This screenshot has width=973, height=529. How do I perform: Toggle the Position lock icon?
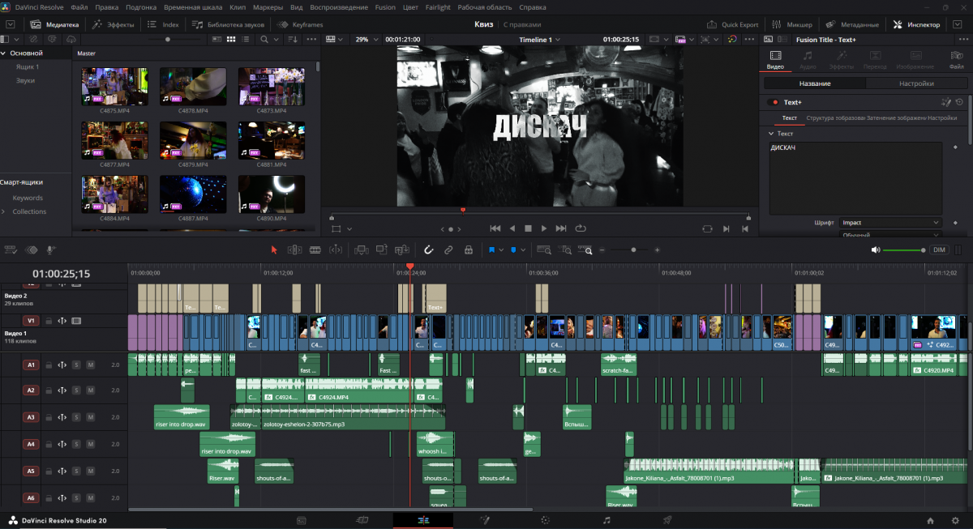[x=469, y=250]
